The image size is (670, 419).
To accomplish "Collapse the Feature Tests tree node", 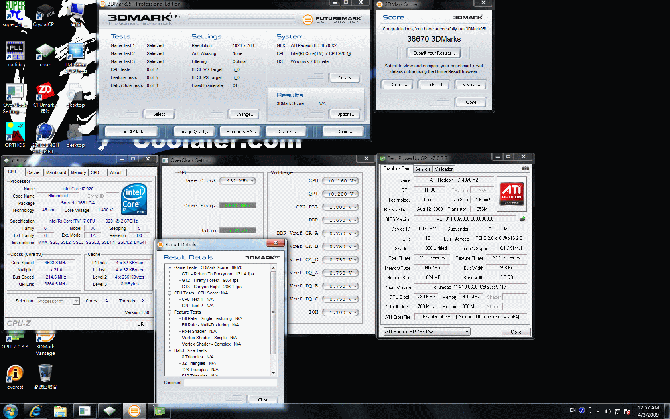I will coord(169,312).
